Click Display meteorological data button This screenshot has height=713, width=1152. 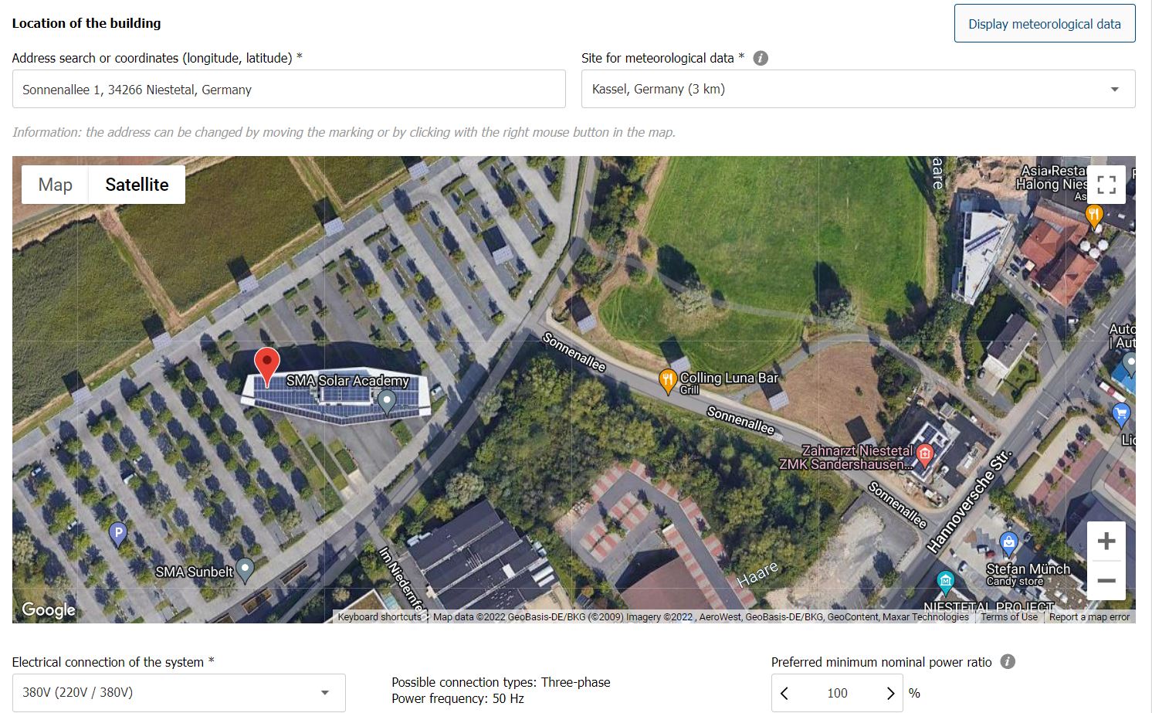[1044, 24]
